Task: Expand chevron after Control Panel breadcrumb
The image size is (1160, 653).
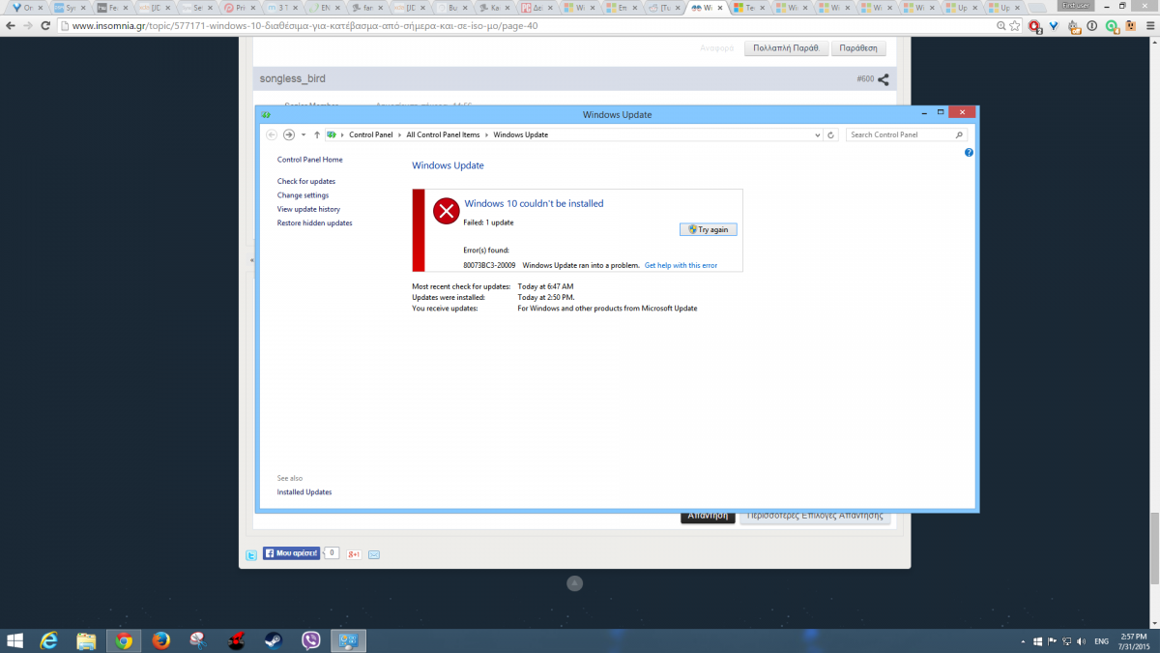Action: click(x=399, y=135)
